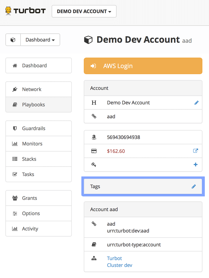Click the cube icon button beside Dashboard
The width and height of the screenshot is (209, 278).
coord(13,40)
